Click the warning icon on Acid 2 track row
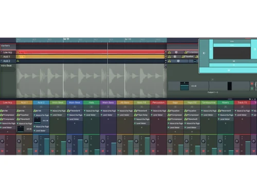 pos(169,61)
